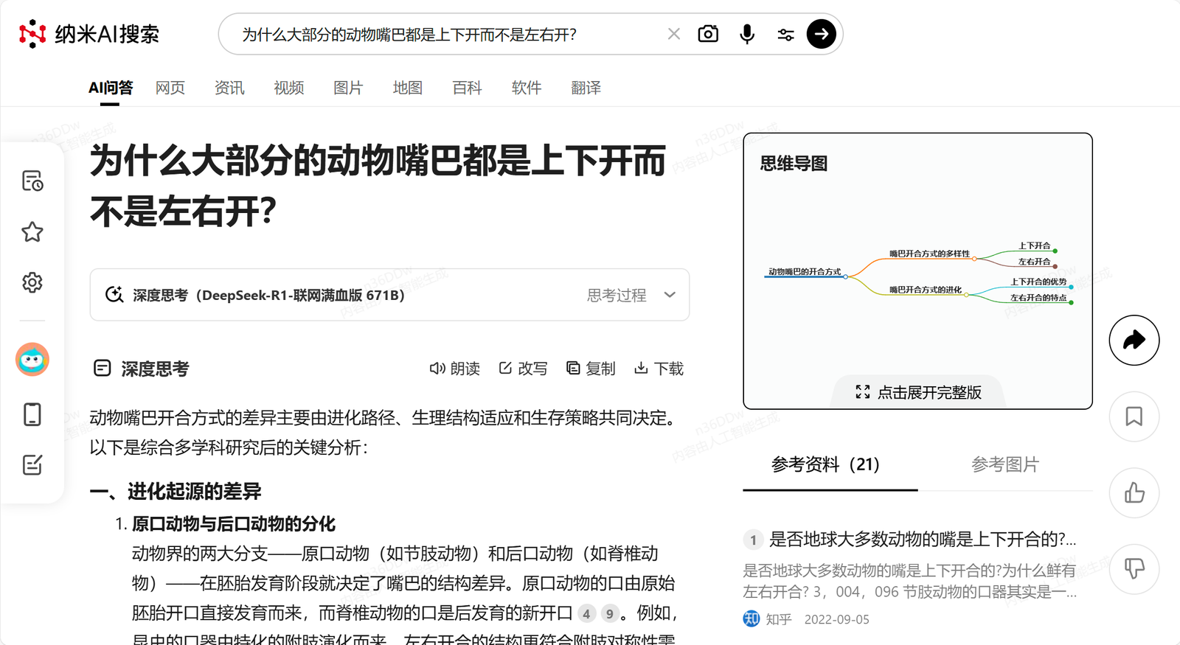Open favorites star in left sidebar
The image size is (1180, 645).
tap(32, 232)
